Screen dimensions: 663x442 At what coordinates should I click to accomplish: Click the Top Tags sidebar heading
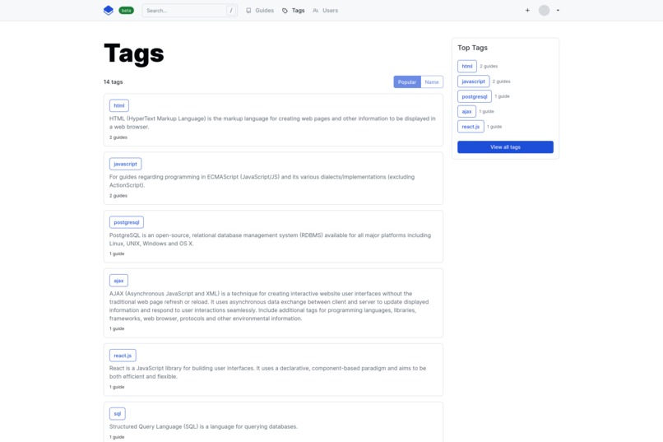tap(472, 48)
